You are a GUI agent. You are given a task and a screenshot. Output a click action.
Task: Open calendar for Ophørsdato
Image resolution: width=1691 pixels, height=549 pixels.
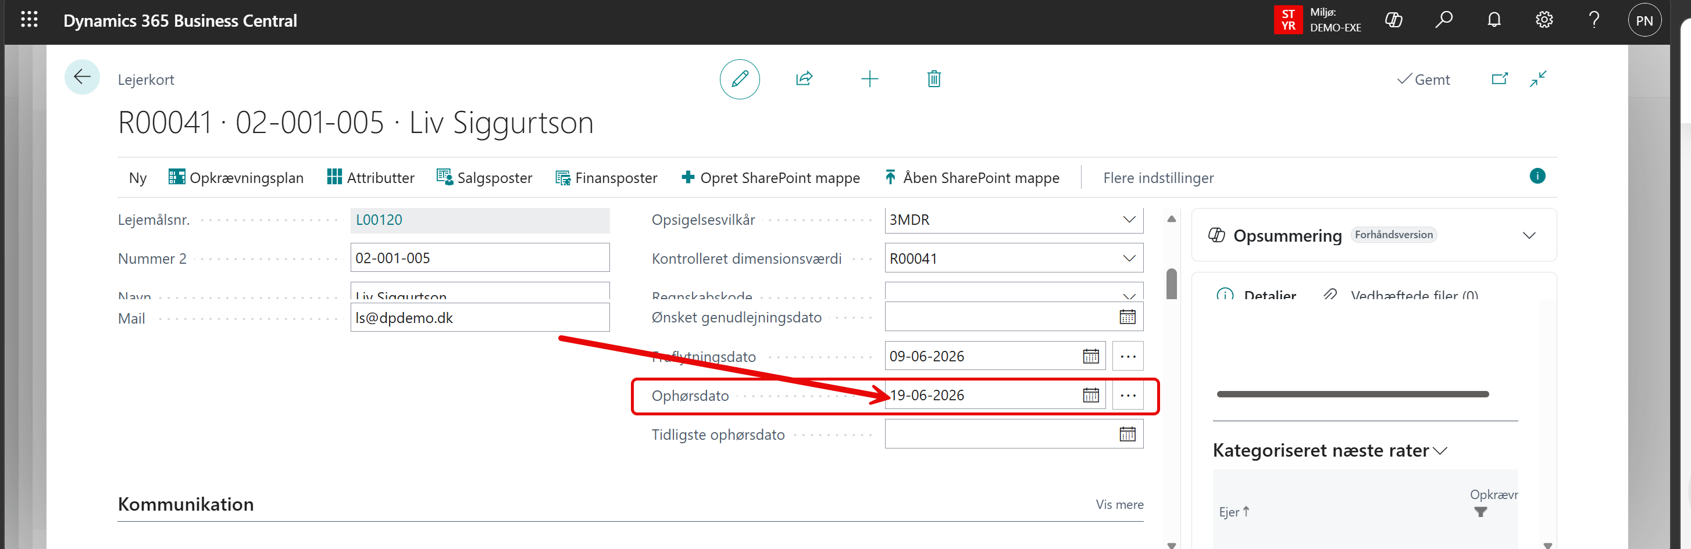[1090, 396]
